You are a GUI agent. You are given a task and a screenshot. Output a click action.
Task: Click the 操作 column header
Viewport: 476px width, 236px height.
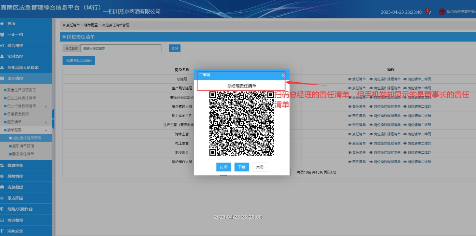[390, 70]
